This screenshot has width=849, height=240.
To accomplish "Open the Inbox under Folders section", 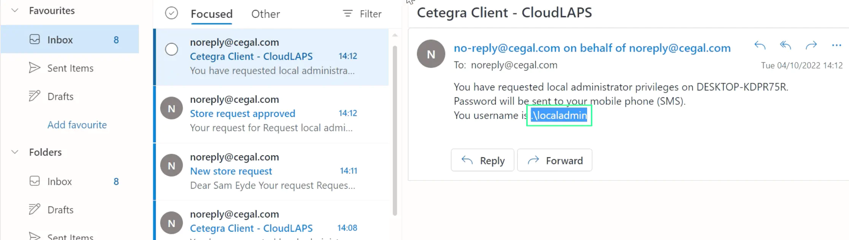I will pyautogui.click(x=59, y=182).
